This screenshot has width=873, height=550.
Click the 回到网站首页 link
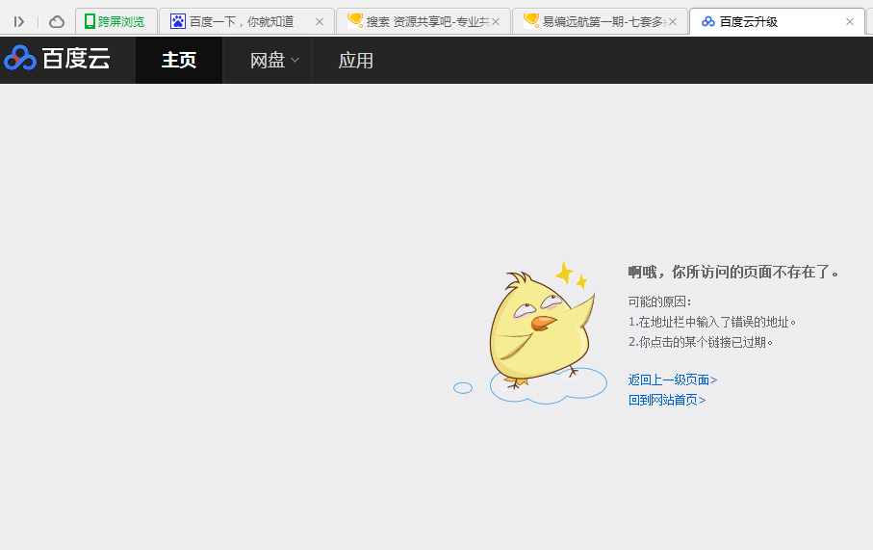pyautogui.click(x=667, y=400)
